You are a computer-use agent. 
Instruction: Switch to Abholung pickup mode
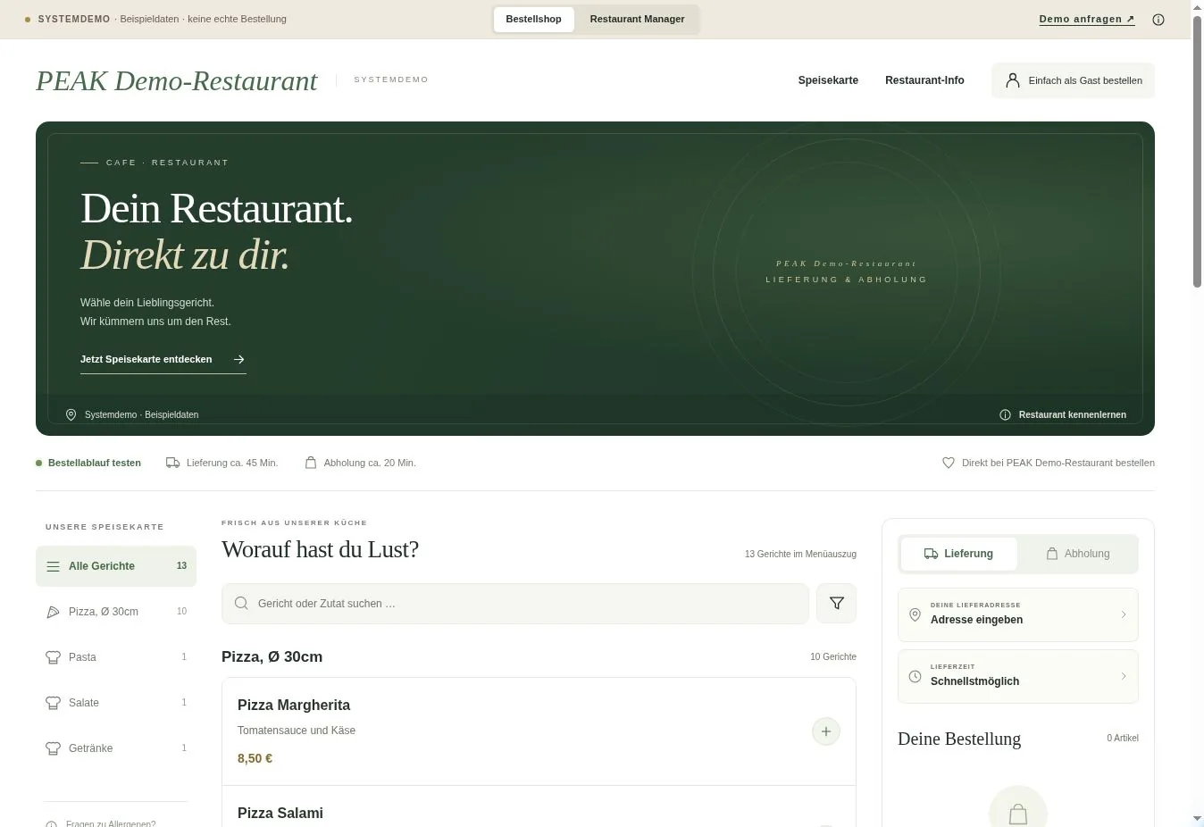(x=1078, y=554)
